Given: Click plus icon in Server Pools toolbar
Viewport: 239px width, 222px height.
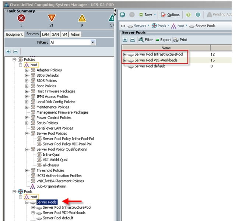Looking at the screenshot, I should click(x=125, y=40).
